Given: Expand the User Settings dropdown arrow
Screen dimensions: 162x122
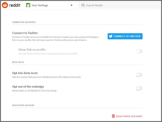Looking at the screenshot, I should (x=71, y=5).
